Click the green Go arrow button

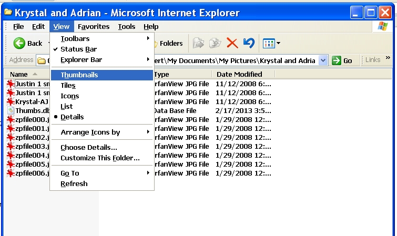(x=337, y=60)
